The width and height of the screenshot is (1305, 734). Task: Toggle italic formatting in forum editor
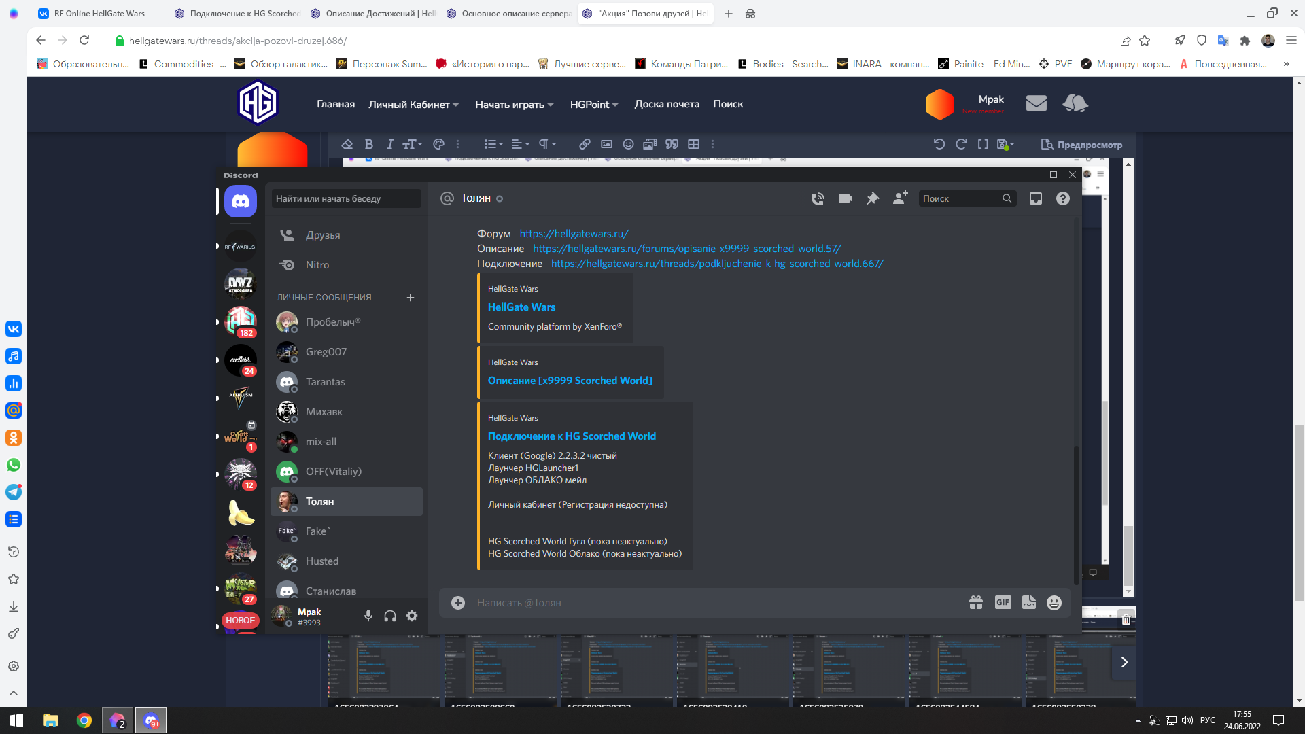(390, 144)
